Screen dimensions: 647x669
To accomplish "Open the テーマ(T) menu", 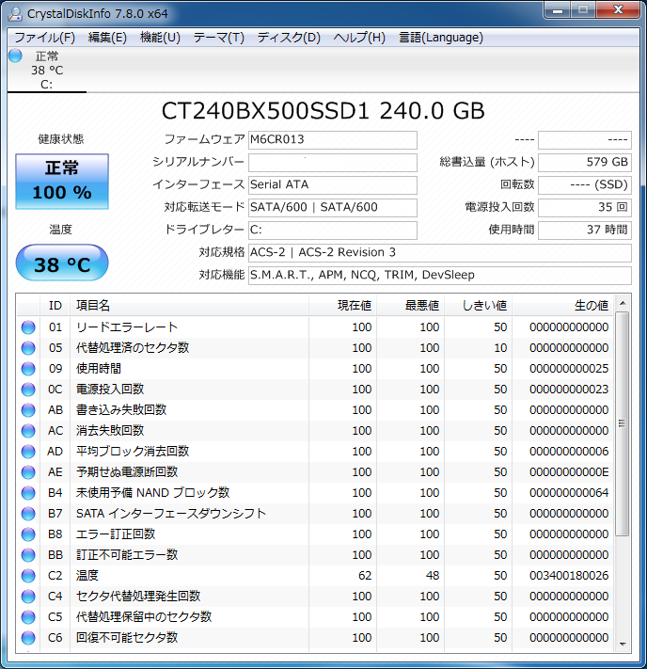I will click(x=219, y=38).
